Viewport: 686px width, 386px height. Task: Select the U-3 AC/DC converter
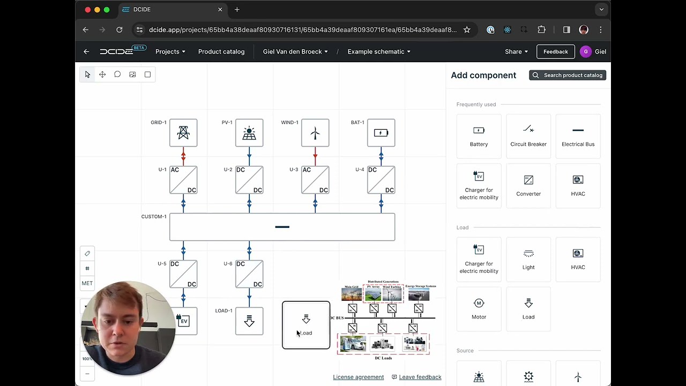(x=315, y=180)
